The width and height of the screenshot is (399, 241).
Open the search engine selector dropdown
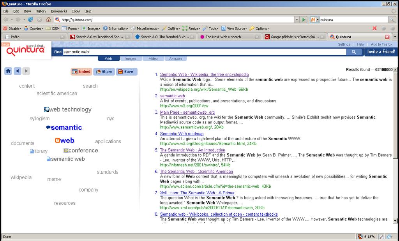(314, 19)
